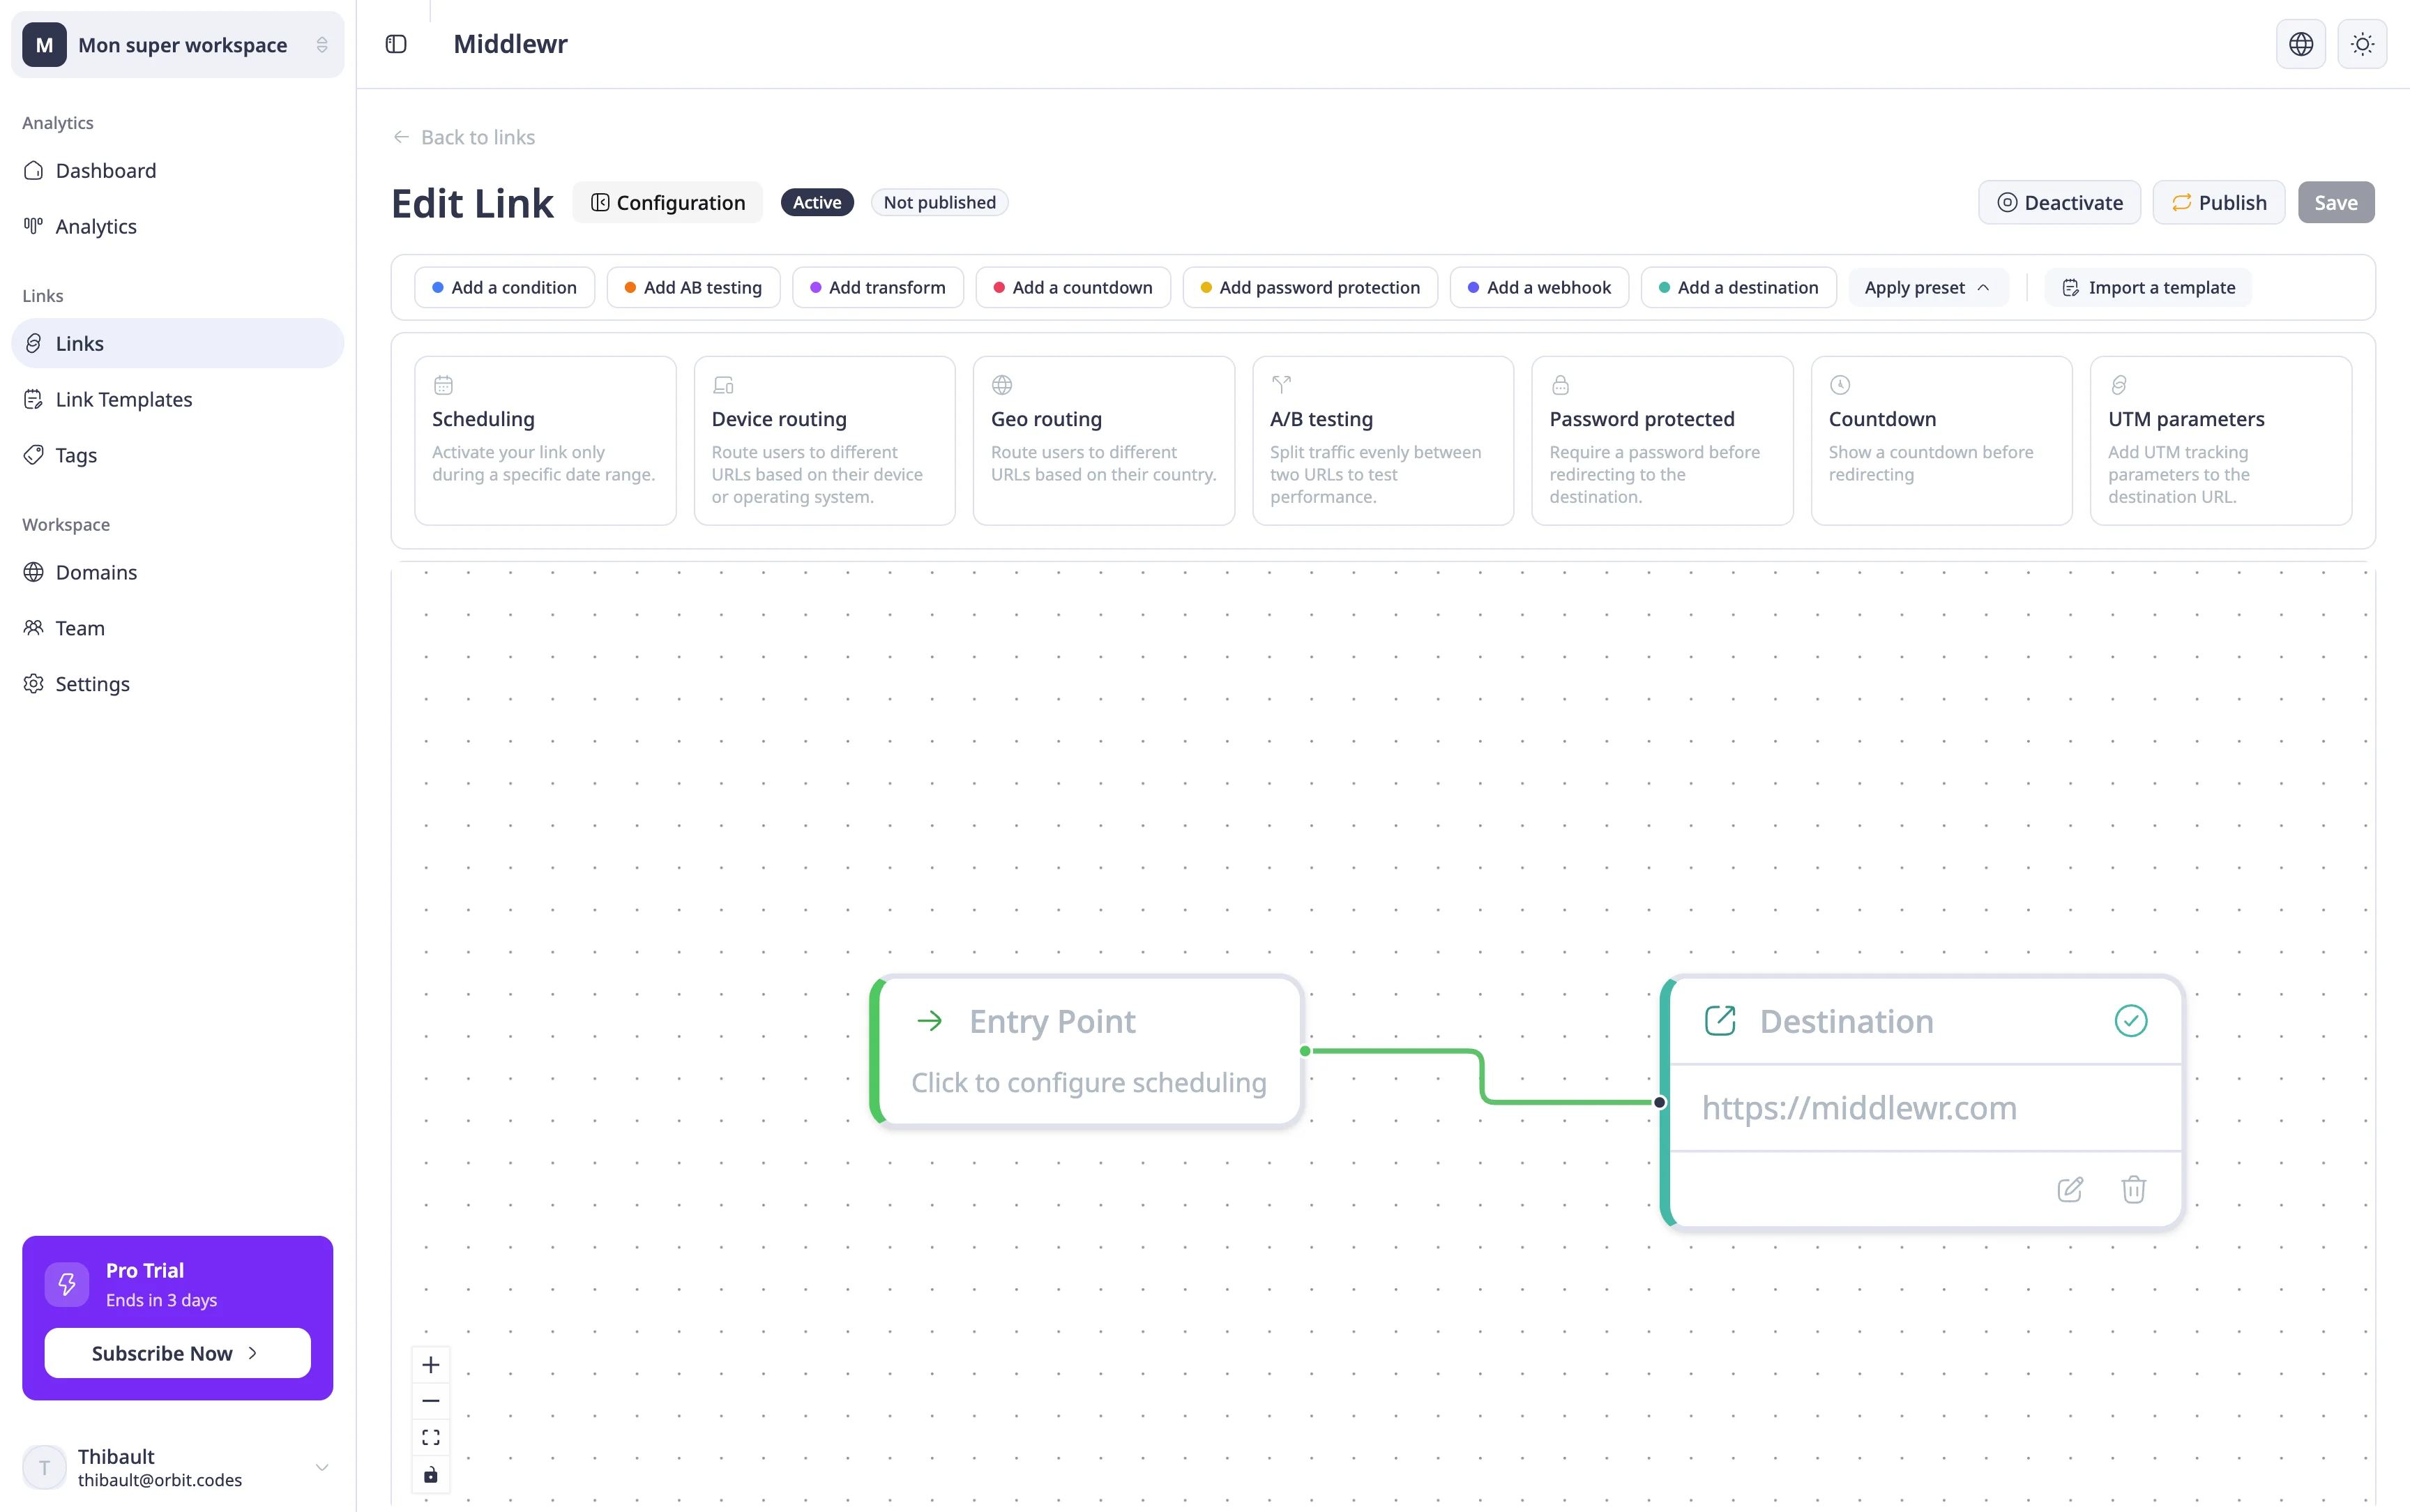Add a condition node
This screenshot has height=1512, width=2410.
coord(505,287)
